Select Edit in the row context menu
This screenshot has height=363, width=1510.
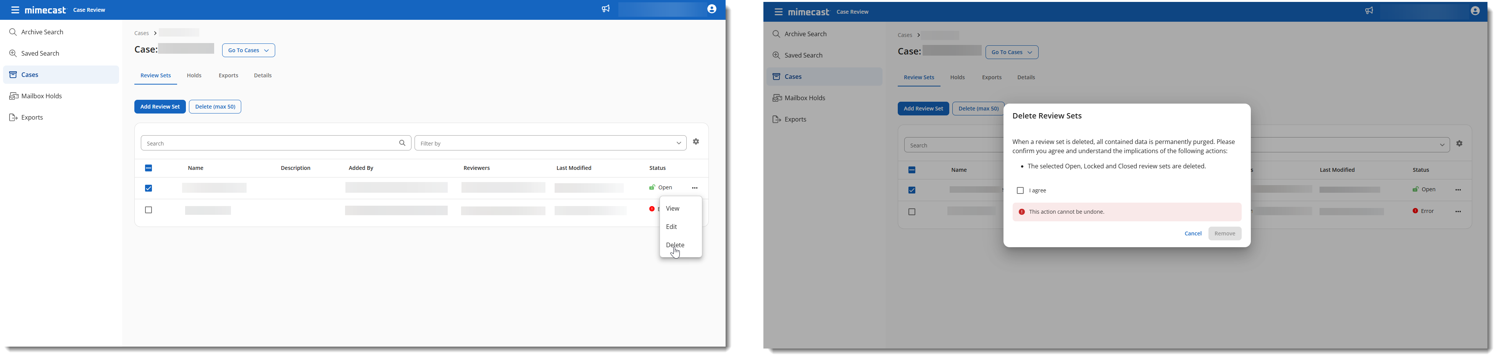pyautogui.click(x=672, y=227)
